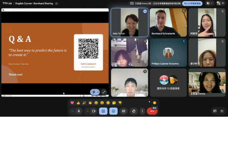Select Bernhard Schnederle video tile
Image resolution: width=228 pixels, height=152 pixels.
point(168,22)
